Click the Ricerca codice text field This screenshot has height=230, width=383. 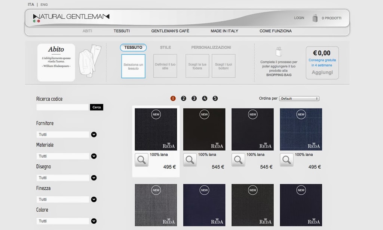tap(62, 107)
